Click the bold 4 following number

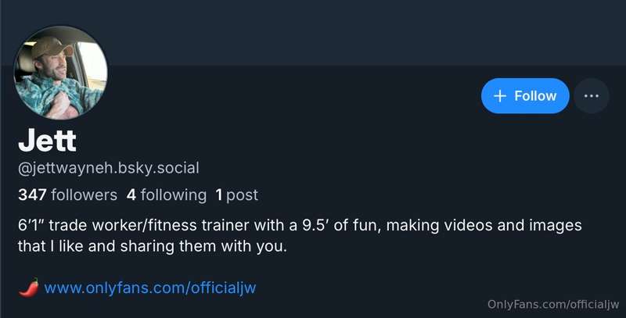pyautogui.click(x=131, y=195)
